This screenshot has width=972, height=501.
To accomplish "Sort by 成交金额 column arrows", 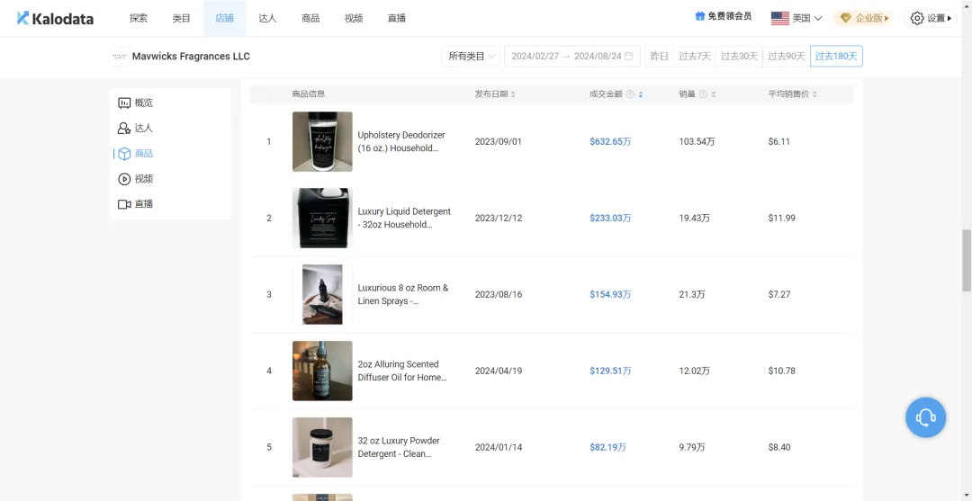I will 641,94.
